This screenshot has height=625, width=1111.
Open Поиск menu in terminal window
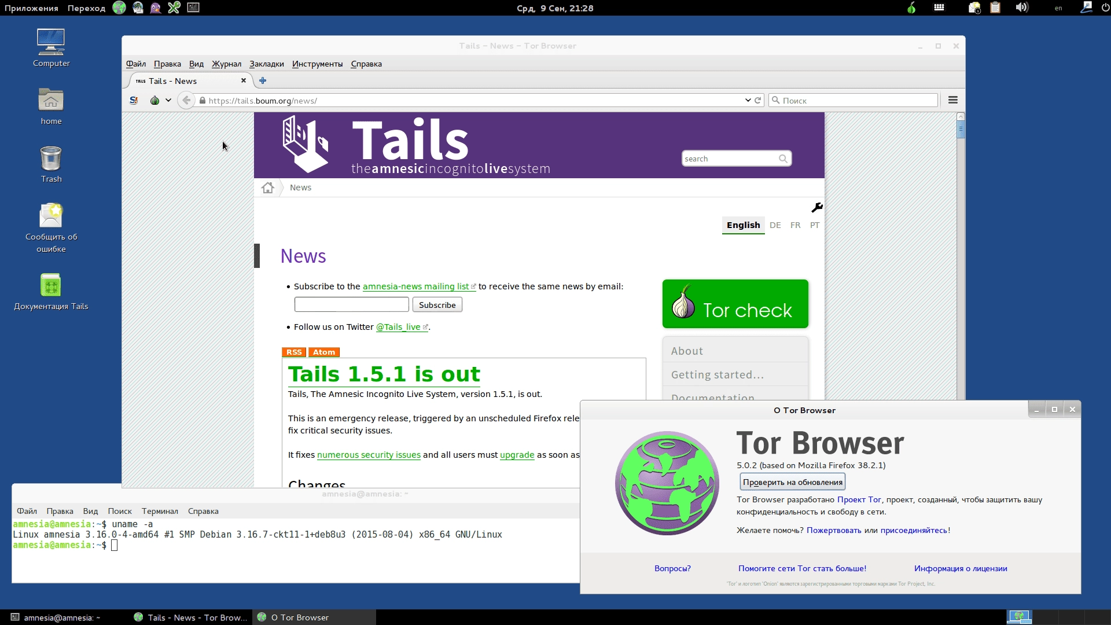120,511
